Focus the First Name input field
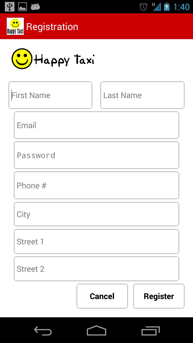193x343 pixels. coord(50,95)
